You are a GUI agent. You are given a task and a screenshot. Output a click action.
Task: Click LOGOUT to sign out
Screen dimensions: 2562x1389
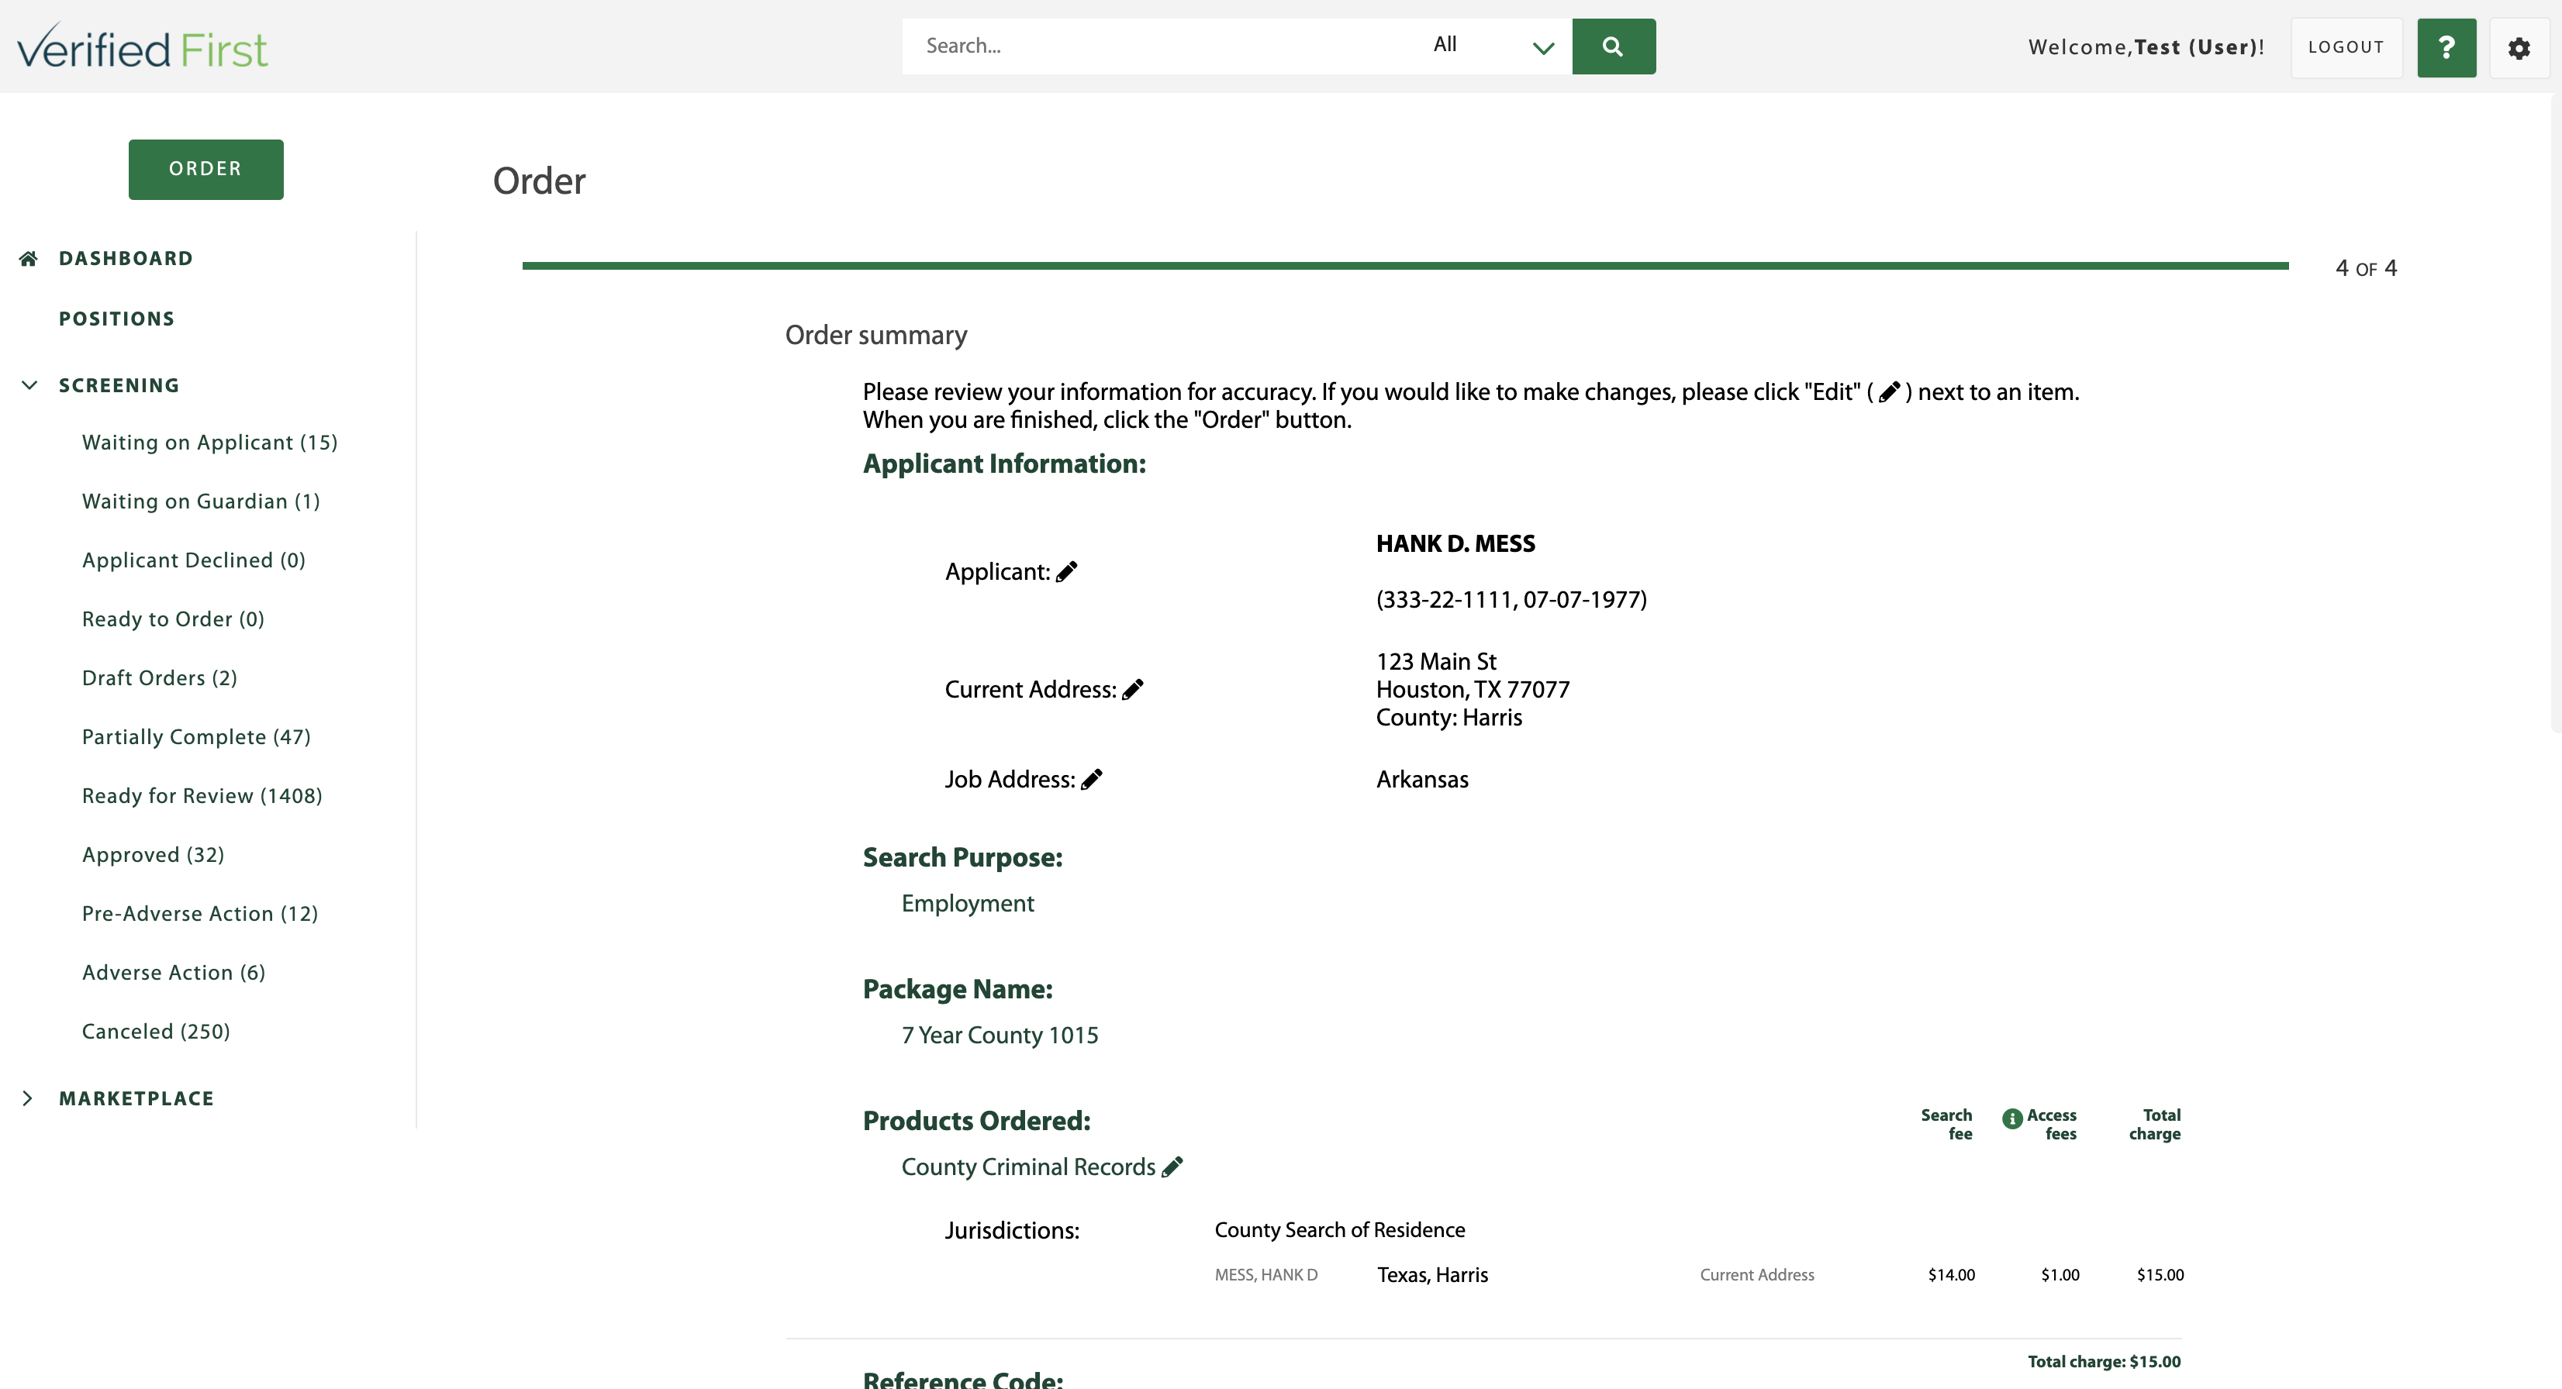coord(2346,47)
